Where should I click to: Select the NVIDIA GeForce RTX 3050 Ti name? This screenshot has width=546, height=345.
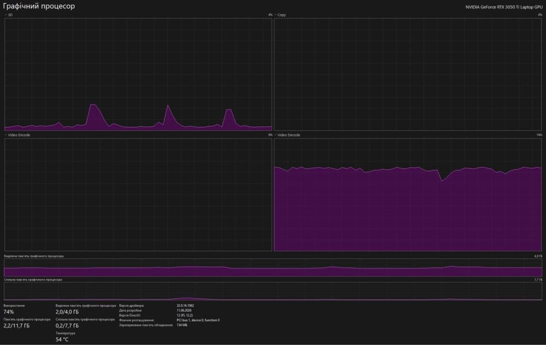[x=504, y=7]
